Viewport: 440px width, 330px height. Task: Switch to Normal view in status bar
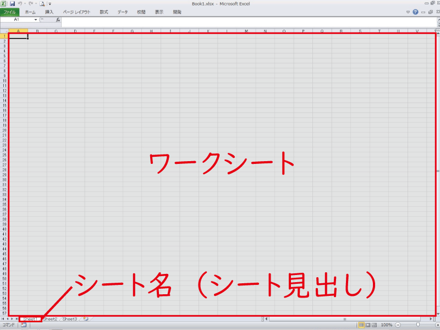pyautogui.click(x=361, y=325)
